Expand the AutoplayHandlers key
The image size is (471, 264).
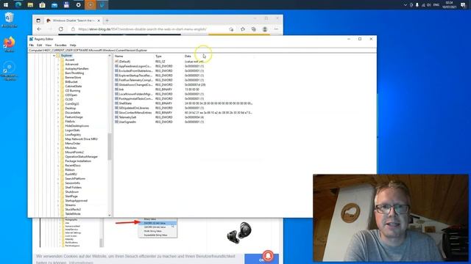point(58,68)
